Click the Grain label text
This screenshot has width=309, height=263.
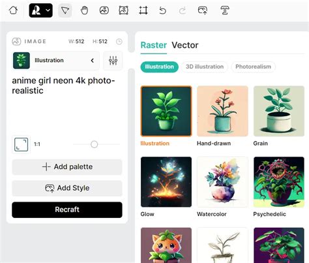[x=260, y=144]
